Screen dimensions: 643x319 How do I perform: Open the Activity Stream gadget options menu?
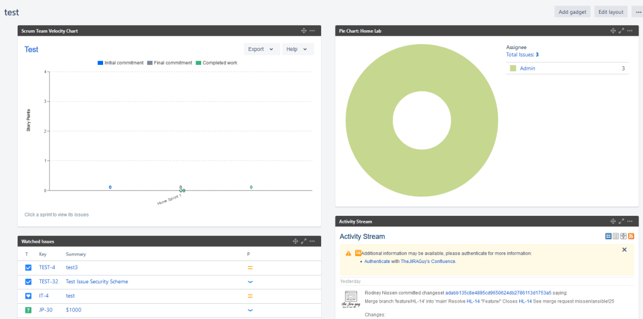click(629, 221)
